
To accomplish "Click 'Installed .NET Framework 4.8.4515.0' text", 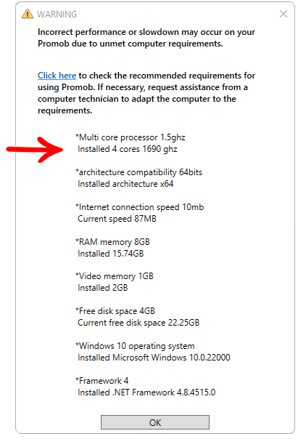I will 146,392.
